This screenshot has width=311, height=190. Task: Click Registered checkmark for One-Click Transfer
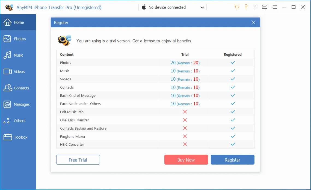(233, 120)
